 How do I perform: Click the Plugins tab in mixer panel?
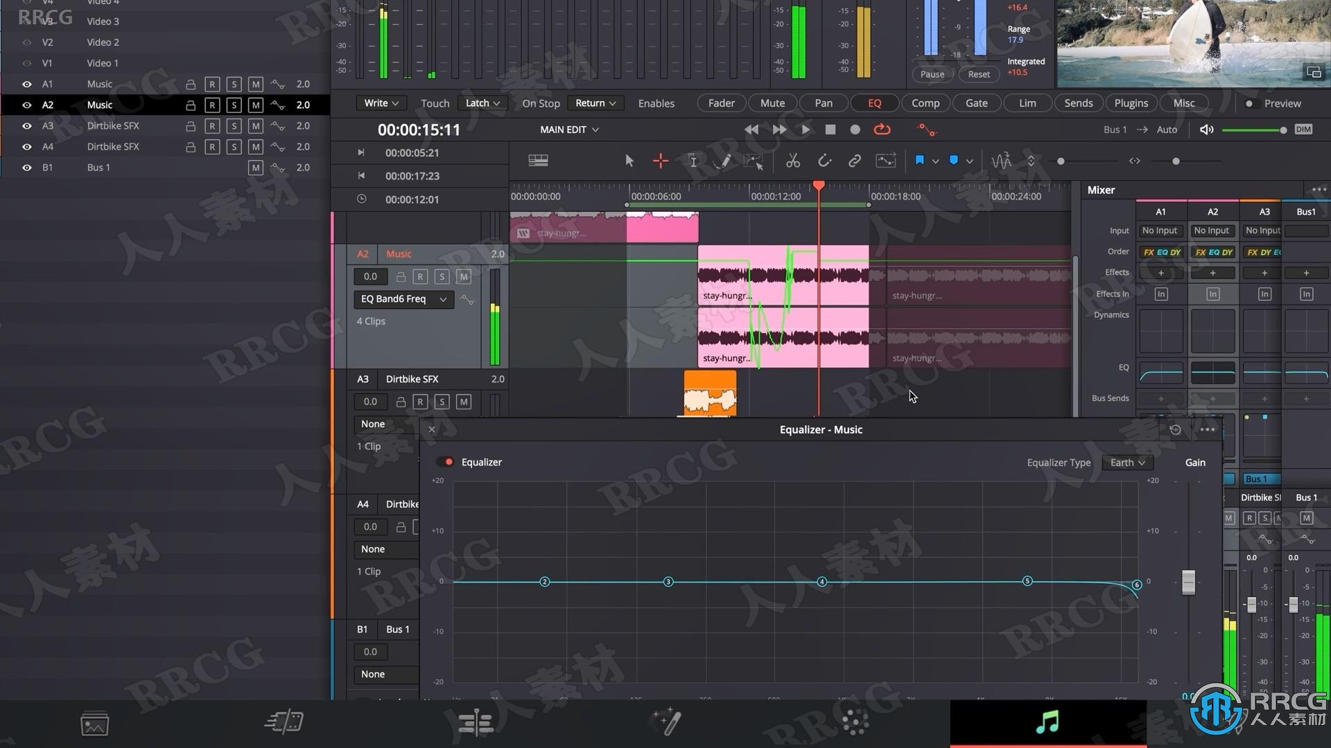(1132, 103)
